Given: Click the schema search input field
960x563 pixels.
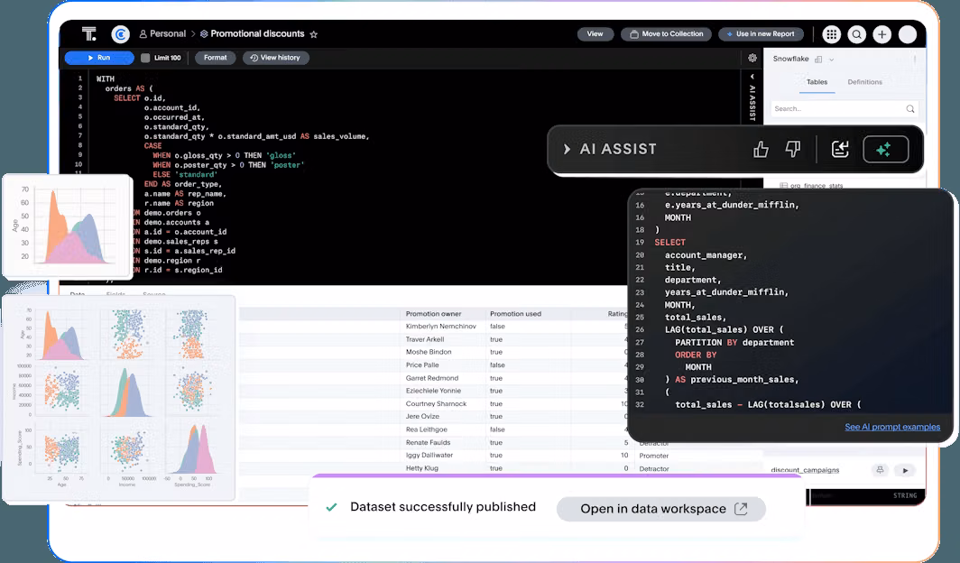Looking at the screenshot, I should pyautogui.click(x=837, y=108).
